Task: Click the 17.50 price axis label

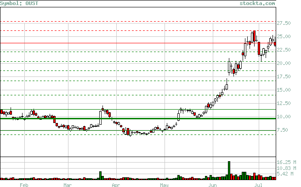Action: tap(284, 76)
